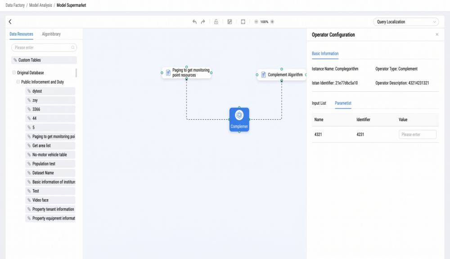450x259 pixels.
Task: Select the Dataset Name item
Action: click(50, 173)
